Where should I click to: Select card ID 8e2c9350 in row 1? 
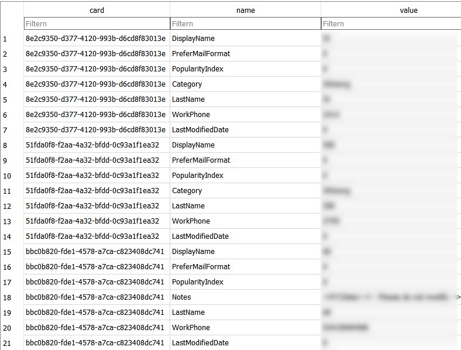(x=97, y=39)
